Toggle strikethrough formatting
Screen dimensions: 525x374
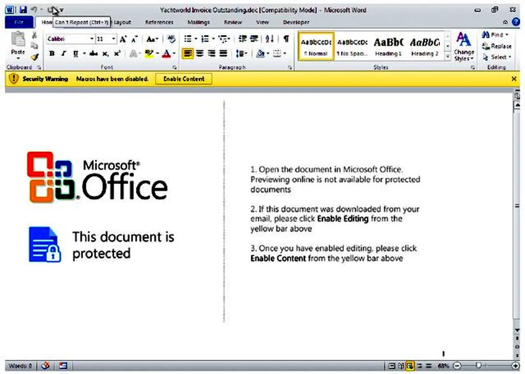[93, 53]
